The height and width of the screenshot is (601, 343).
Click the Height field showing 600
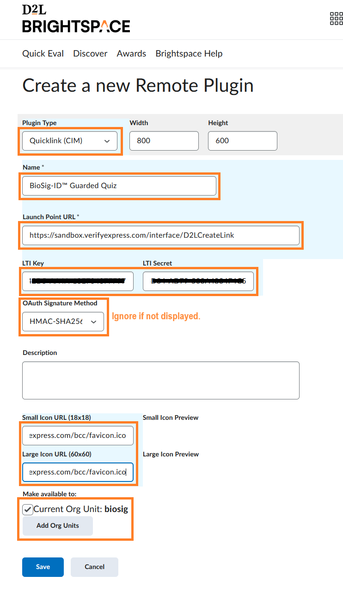[x=243, y=140]
